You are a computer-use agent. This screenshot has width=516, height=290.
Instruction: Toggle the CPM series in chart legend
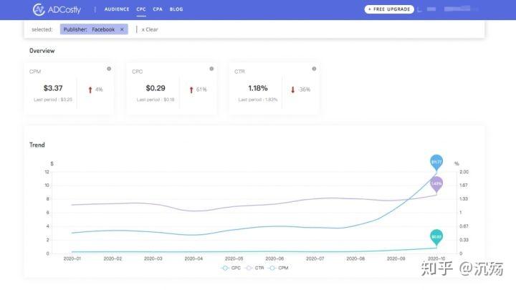[279, 268]
